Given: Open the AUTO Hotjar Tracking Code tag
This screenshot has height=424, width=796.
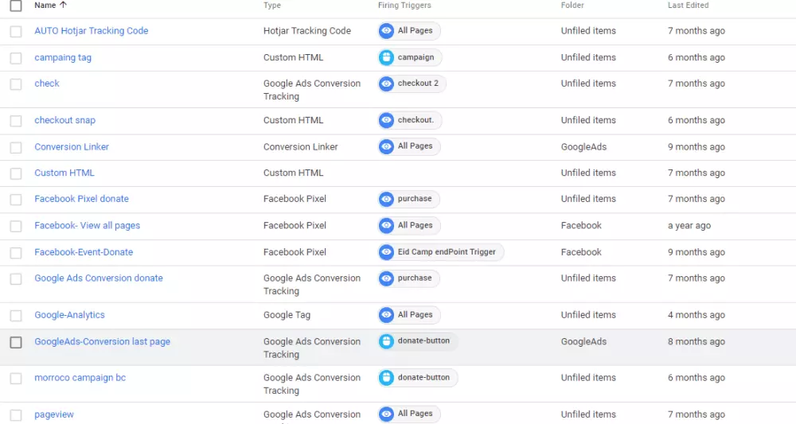Looking at the screenshot, I should click(x=91, y=31).
